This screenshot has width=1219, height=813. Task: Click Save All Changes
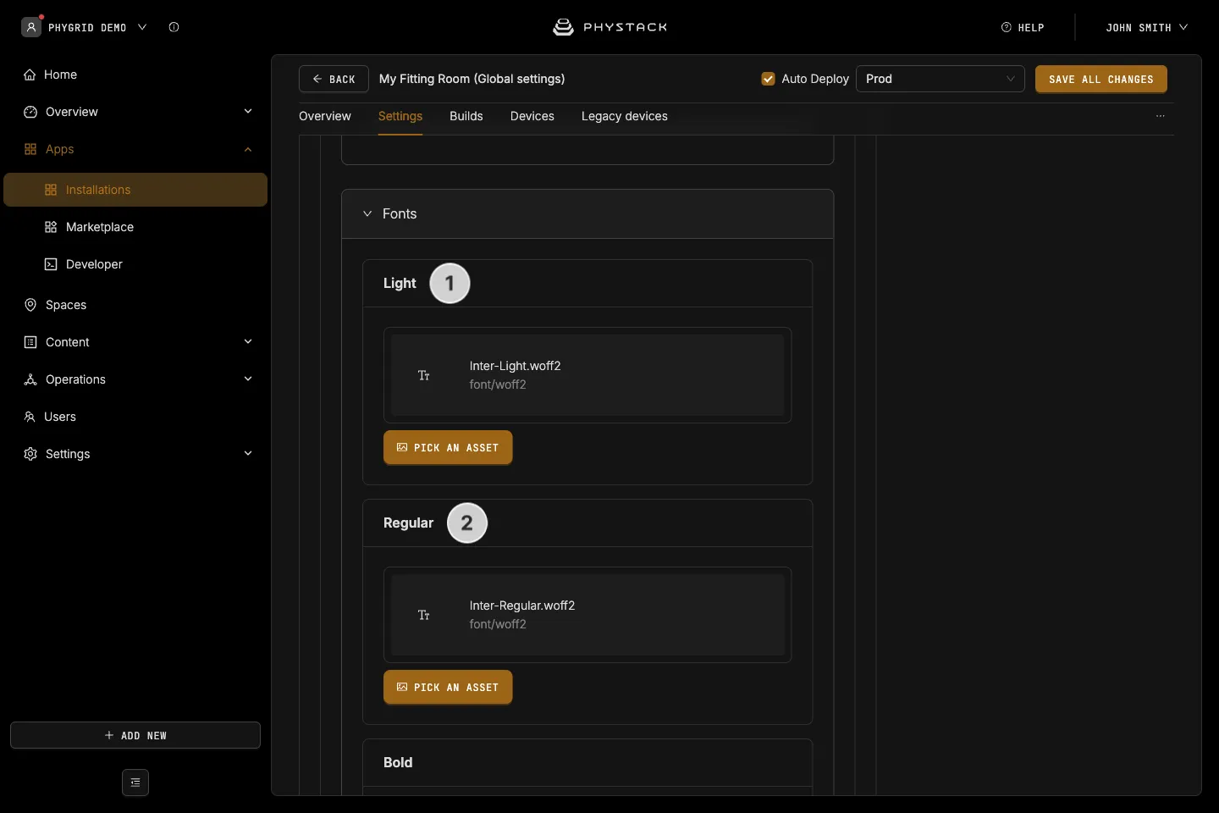[1101, 79]
